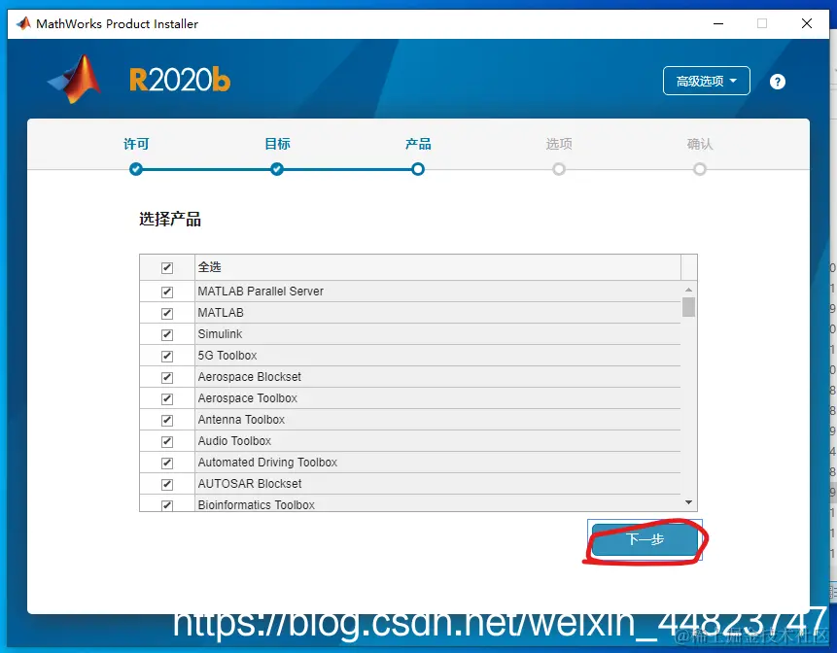
Task: Select the Bioinformatics Toolbox row text
Action: click(257, 504)
